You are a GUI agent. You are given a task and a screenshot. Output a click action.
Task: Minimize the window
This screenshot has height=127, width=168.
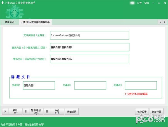pos(153,3)
